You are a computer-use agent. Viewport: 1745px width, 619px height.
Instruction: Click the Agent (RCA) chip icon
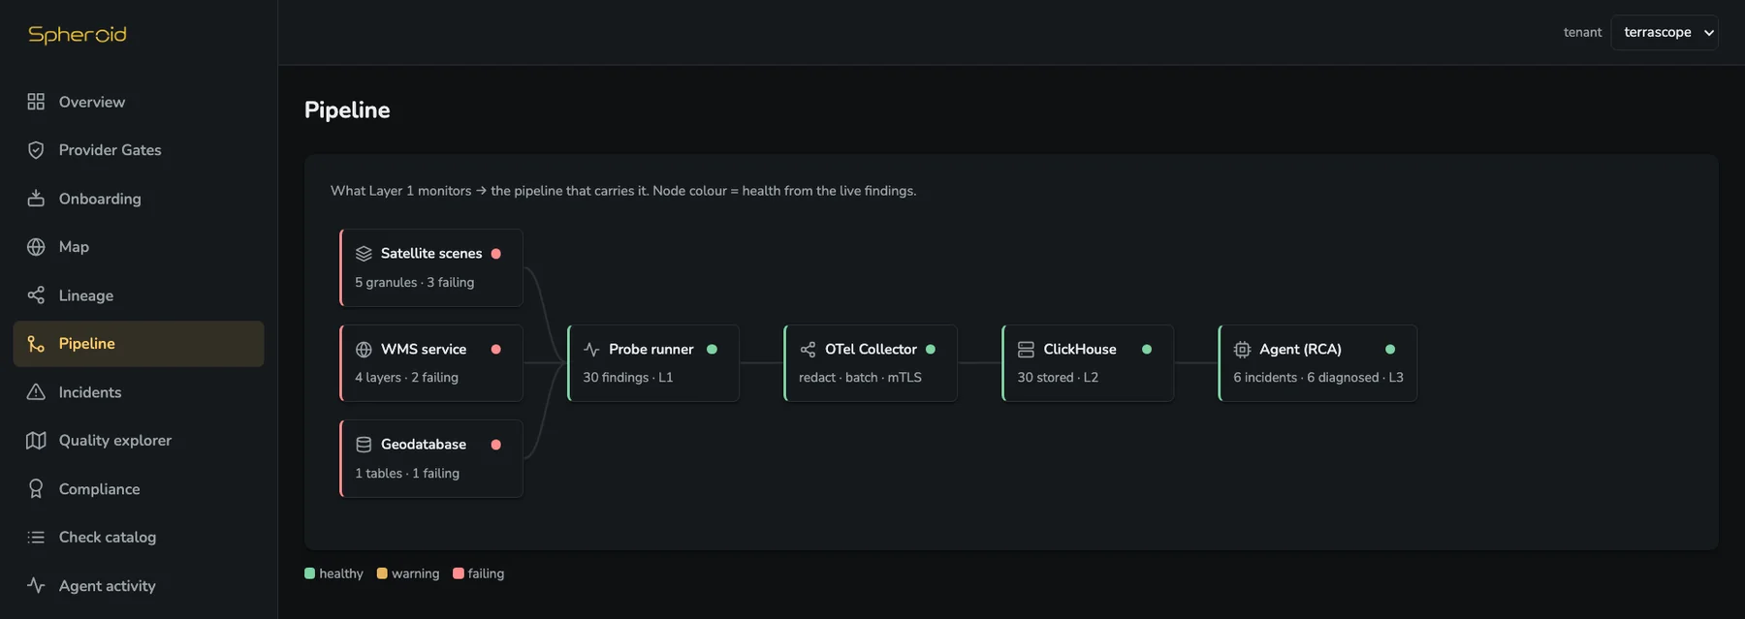coord(1242,350)
